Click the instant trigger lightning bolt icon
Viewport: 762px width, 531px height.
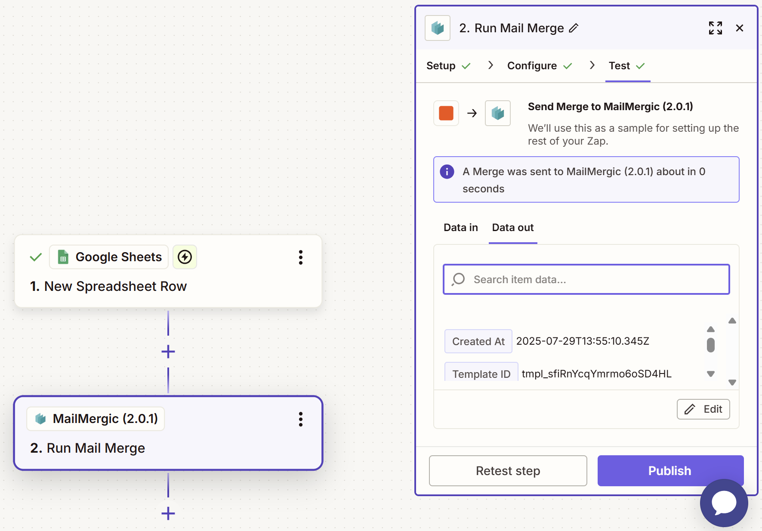tap(185, 257)
